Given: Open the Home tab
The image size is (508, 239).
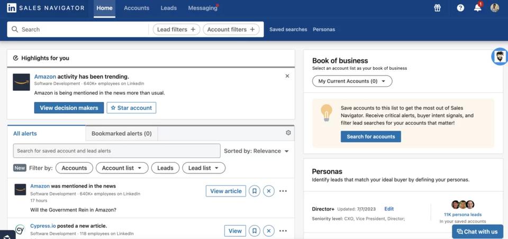Looking at the screenshot, I should point(104,8).
